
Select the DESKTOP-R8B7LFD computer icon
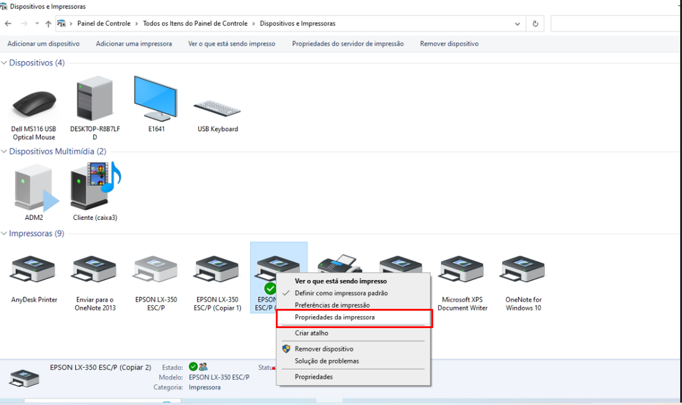(95, 109)
